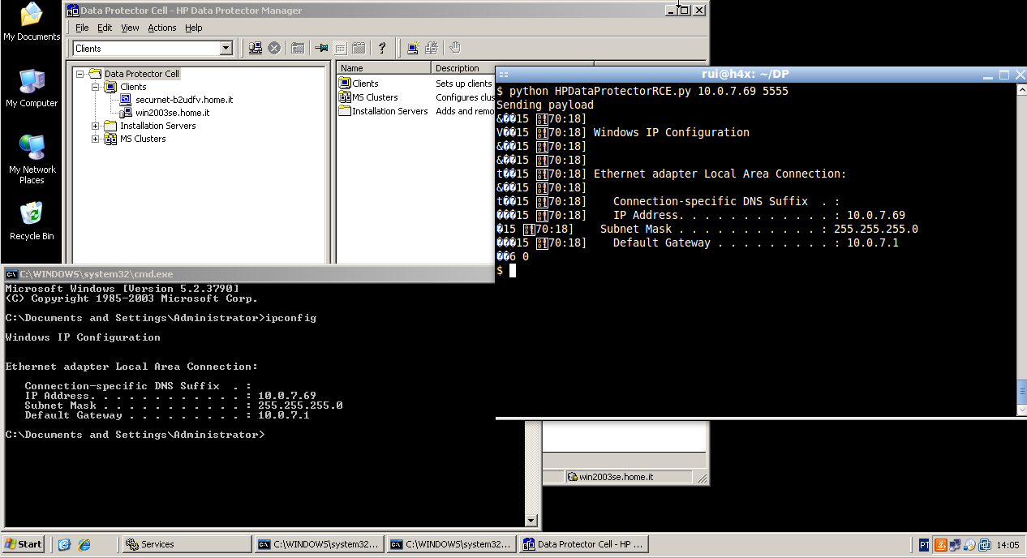The image size is (1027, 558).
Task: Select the Clients node in the tree
Action: click(x=133, y=87)
